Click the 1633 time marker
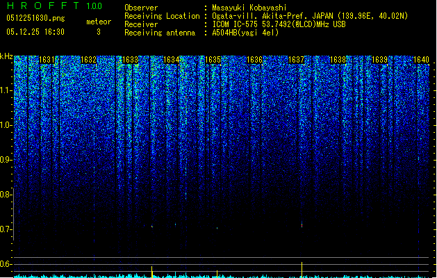This screenshot has width=437, height=278. (x=130, y=60)
